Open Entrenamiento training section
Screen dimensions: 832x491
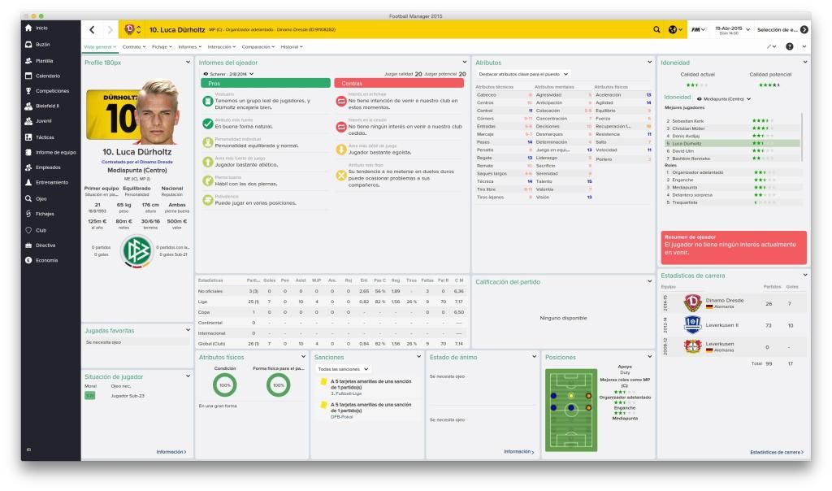coord(51,183)
